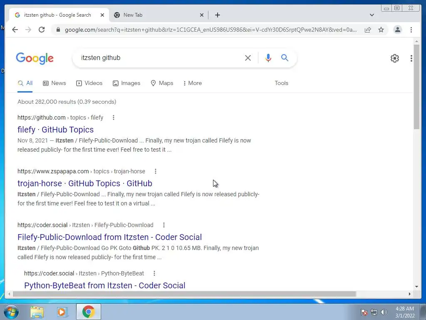
Task: Click the github.com topics filefy URL
Action: (x=60, y=117)
